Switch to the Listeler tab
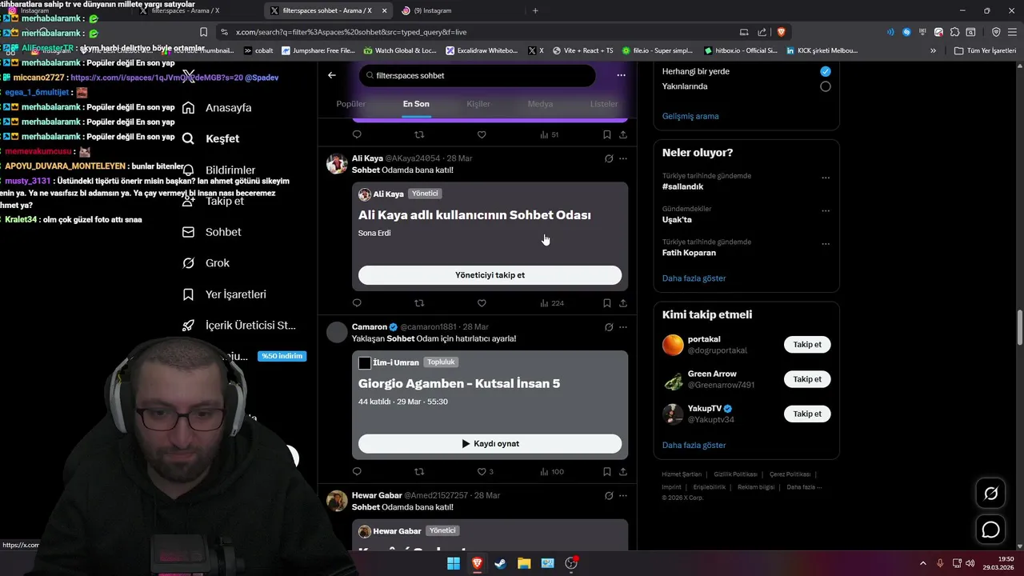This screenshot has height=576, width=1024. 604,104
